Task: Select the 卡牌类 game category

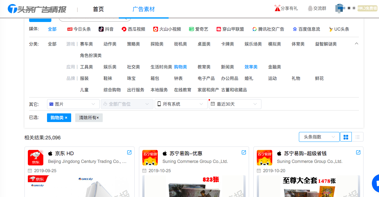Action: click(x=227, y=44)
